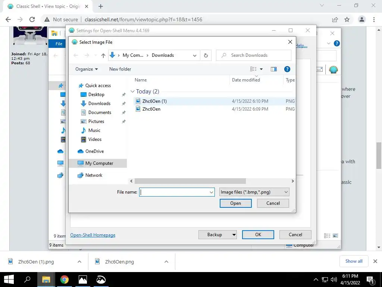This screenshot has height=287, width=382.
Task: Open Documents folder in sidebar
Action: pos(100,112)
